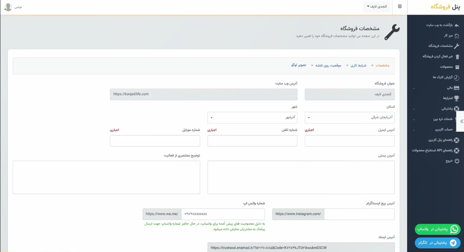
Task: Open the شهر dropdown showing آذرشهر
Action: (x=252, y=118)
